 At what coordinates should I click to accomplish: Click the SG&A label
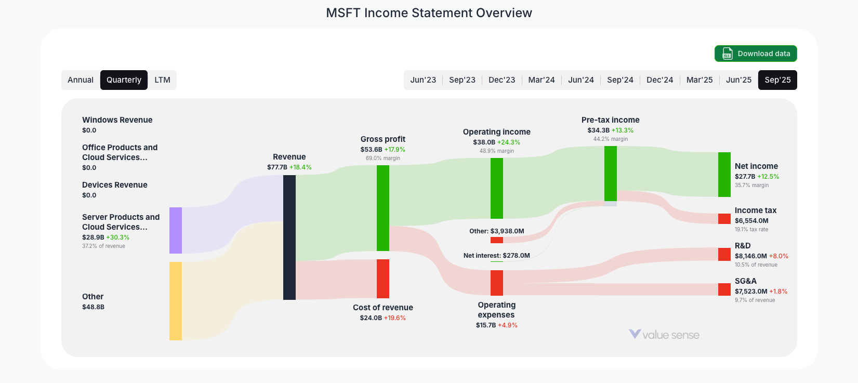pos(746,281)
